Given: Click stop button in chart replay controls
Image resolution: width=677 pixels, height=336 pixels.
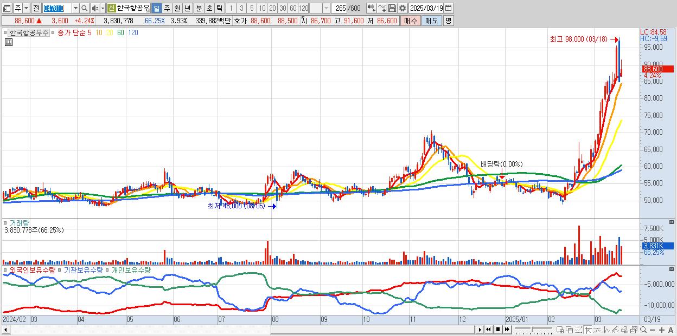Looking at the screenshot, I should click(498, 330).
